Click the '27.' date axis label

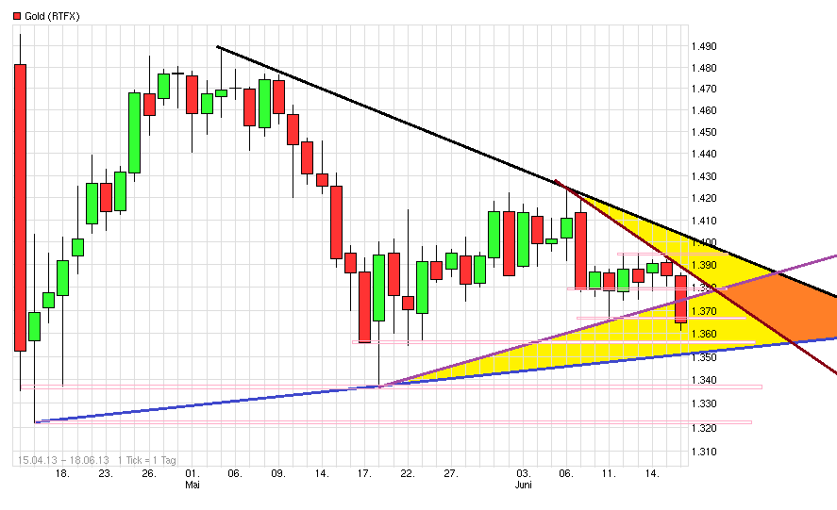point(451,472)
